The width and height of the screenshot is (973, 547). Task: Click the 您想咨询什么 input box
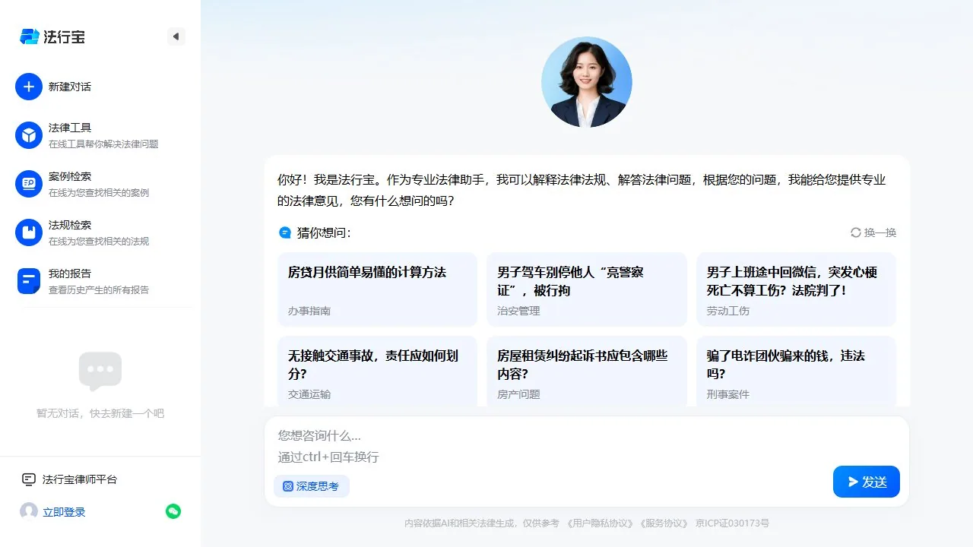click(587, 446)
